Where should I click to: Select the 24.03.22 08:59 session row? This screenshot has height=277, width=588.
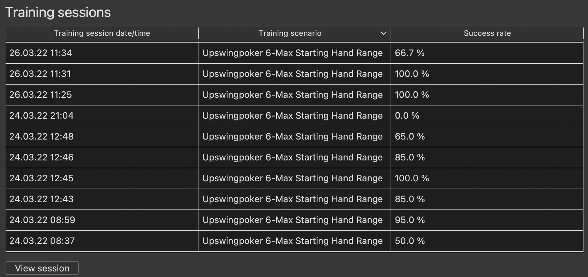click(294, 220)
